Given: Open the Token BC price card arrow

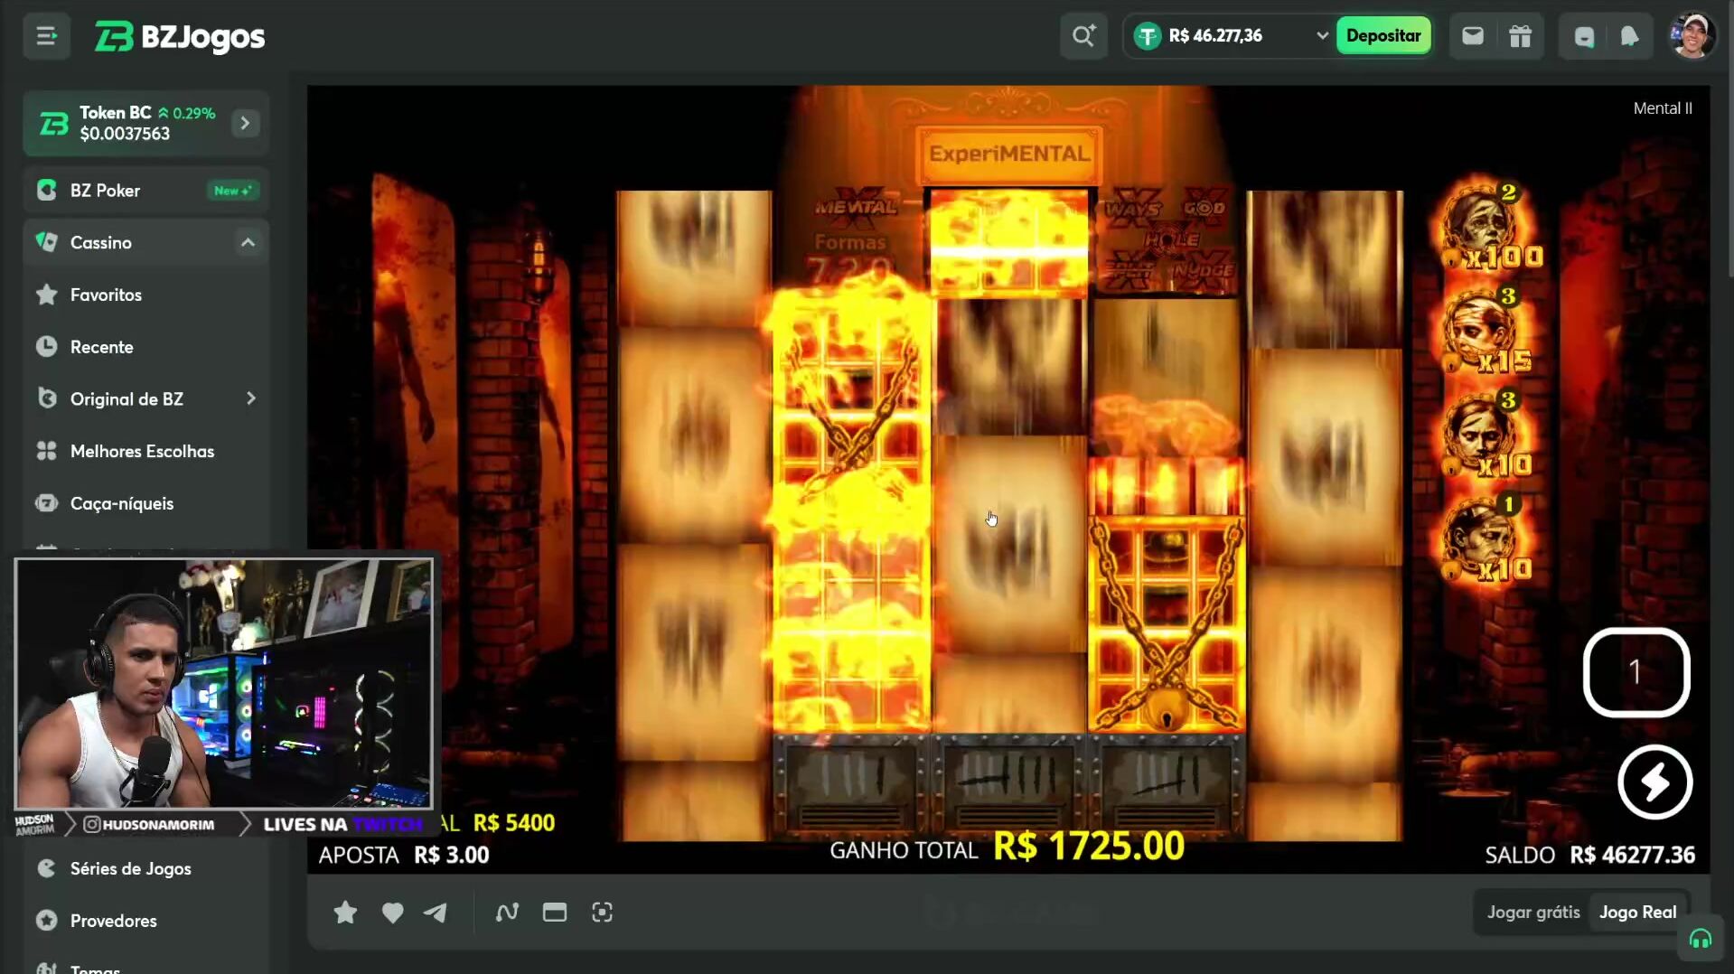Looking at the screenshot, I should (x=245, y=123).
